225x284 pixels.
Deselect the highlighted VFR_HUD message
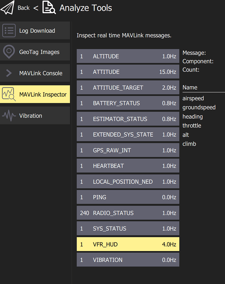tap(128, 244)
